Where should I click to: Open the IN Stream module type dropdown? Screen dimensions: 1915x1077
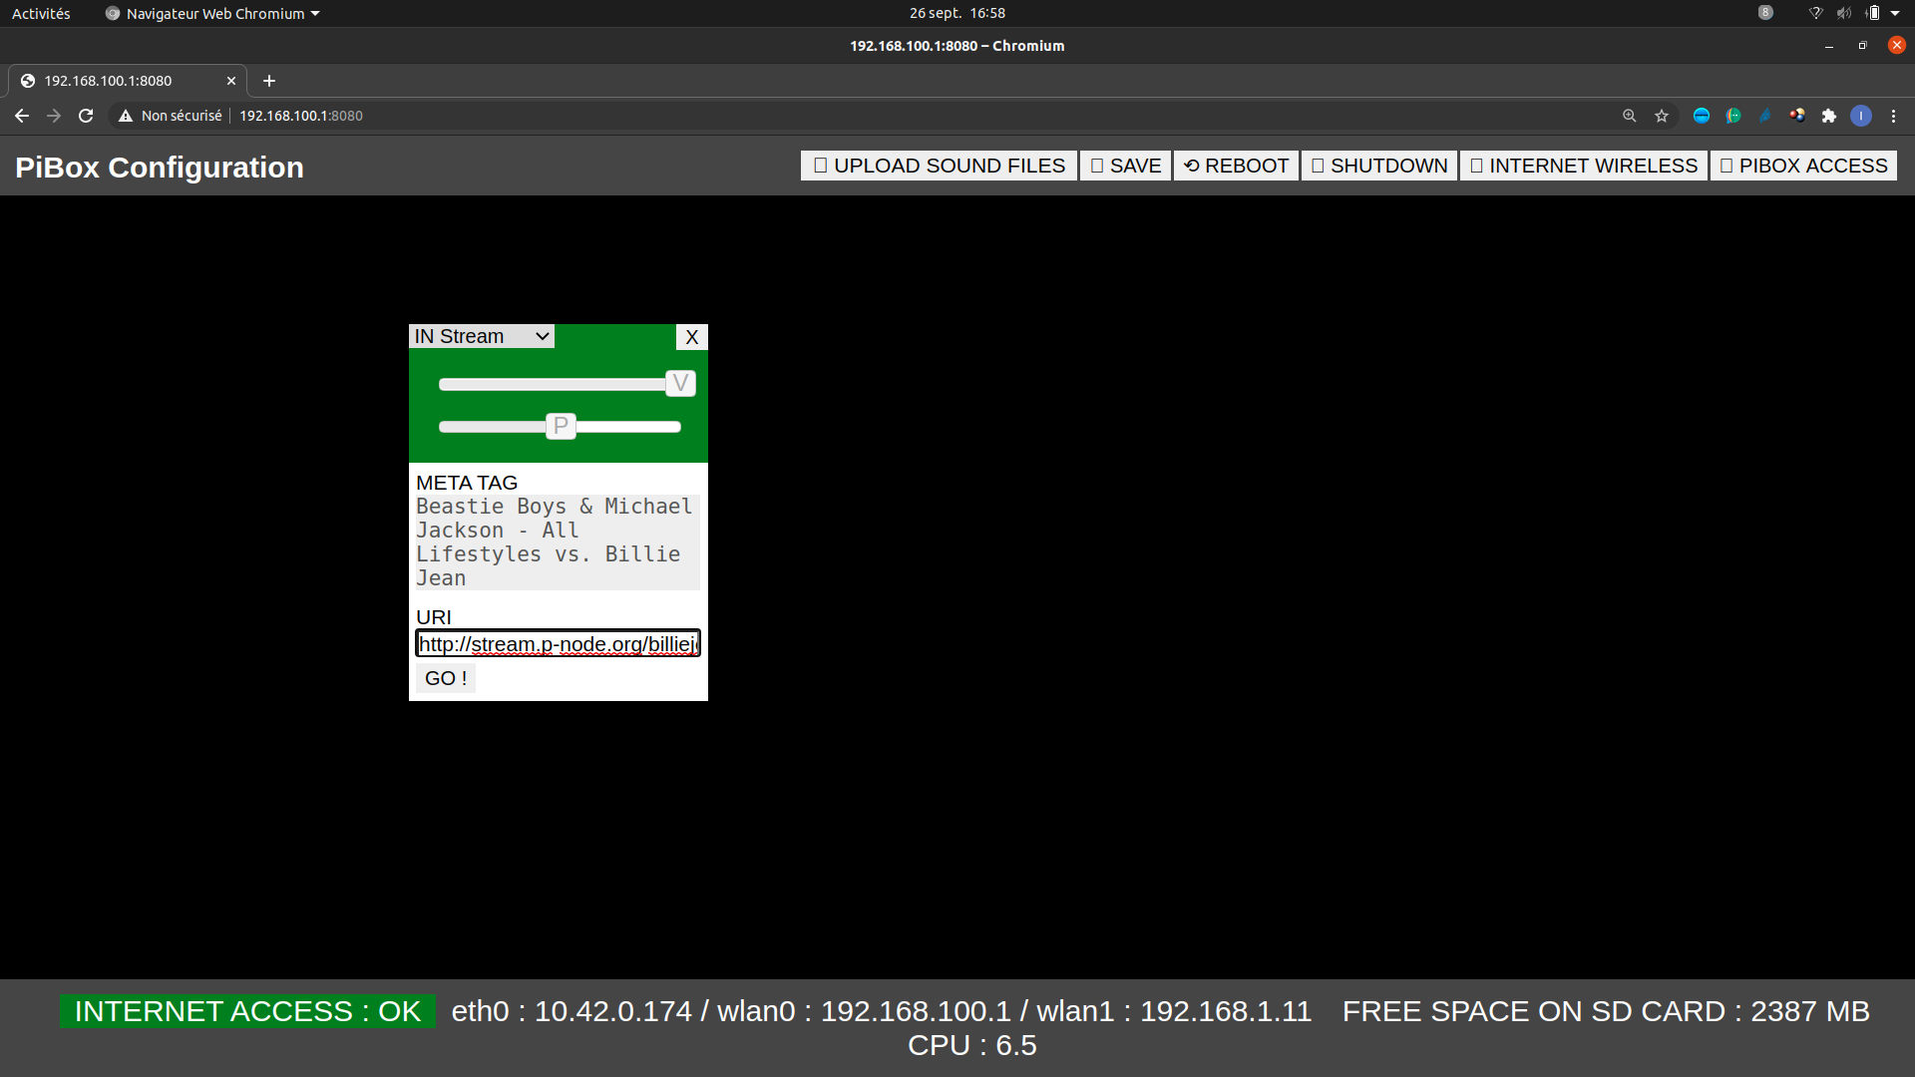482,337
